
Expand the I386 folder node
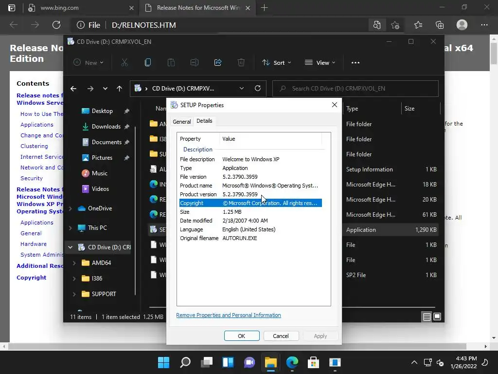(74, 279)
